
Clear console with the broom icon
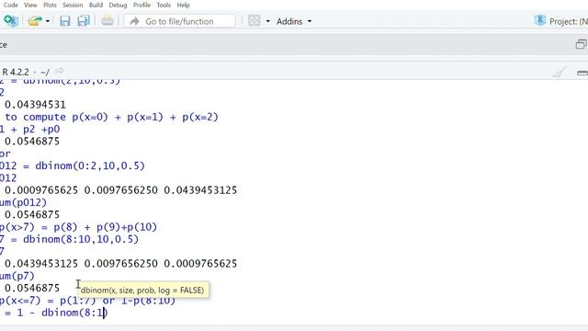pos(560,72)
